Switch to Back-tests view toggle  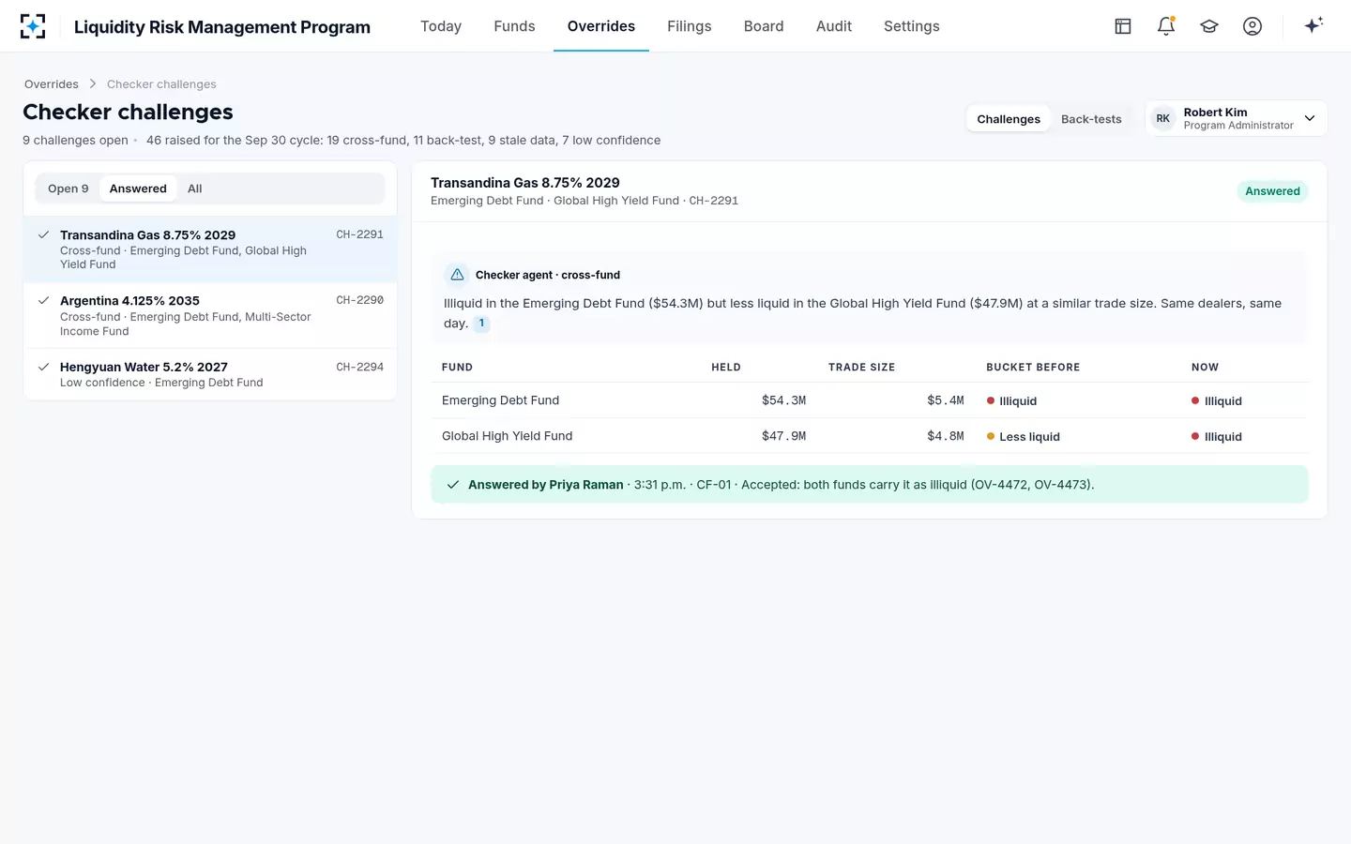point(1091,119)
